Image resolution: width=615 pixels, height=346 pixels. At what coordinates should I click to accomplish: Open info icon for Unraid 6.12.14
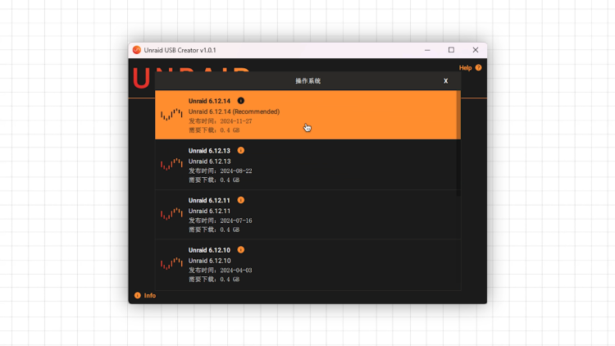pyautogui.click(x=241, y=101)
